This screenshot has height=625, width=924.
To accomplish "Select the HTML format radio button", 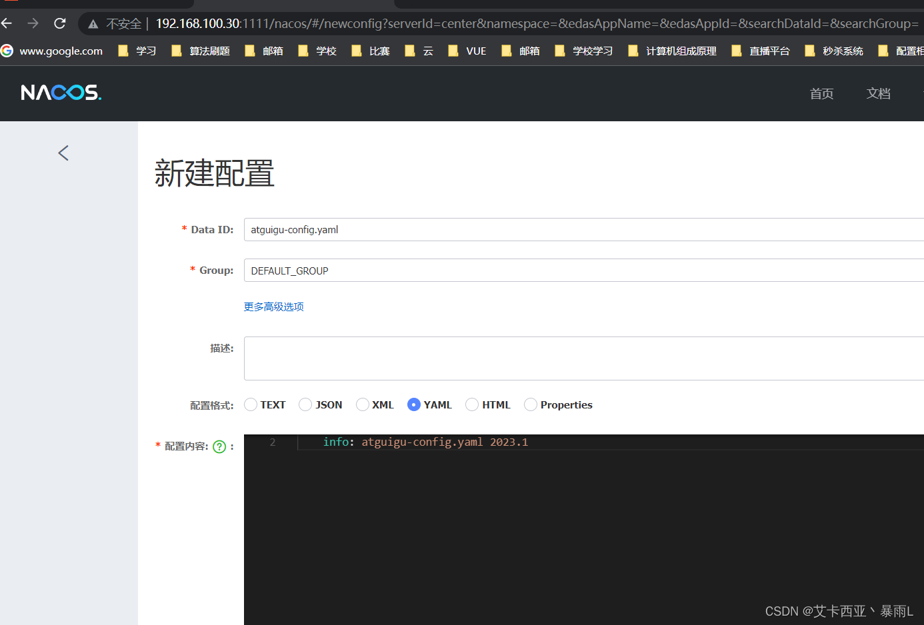I will (x=472, y=404).
